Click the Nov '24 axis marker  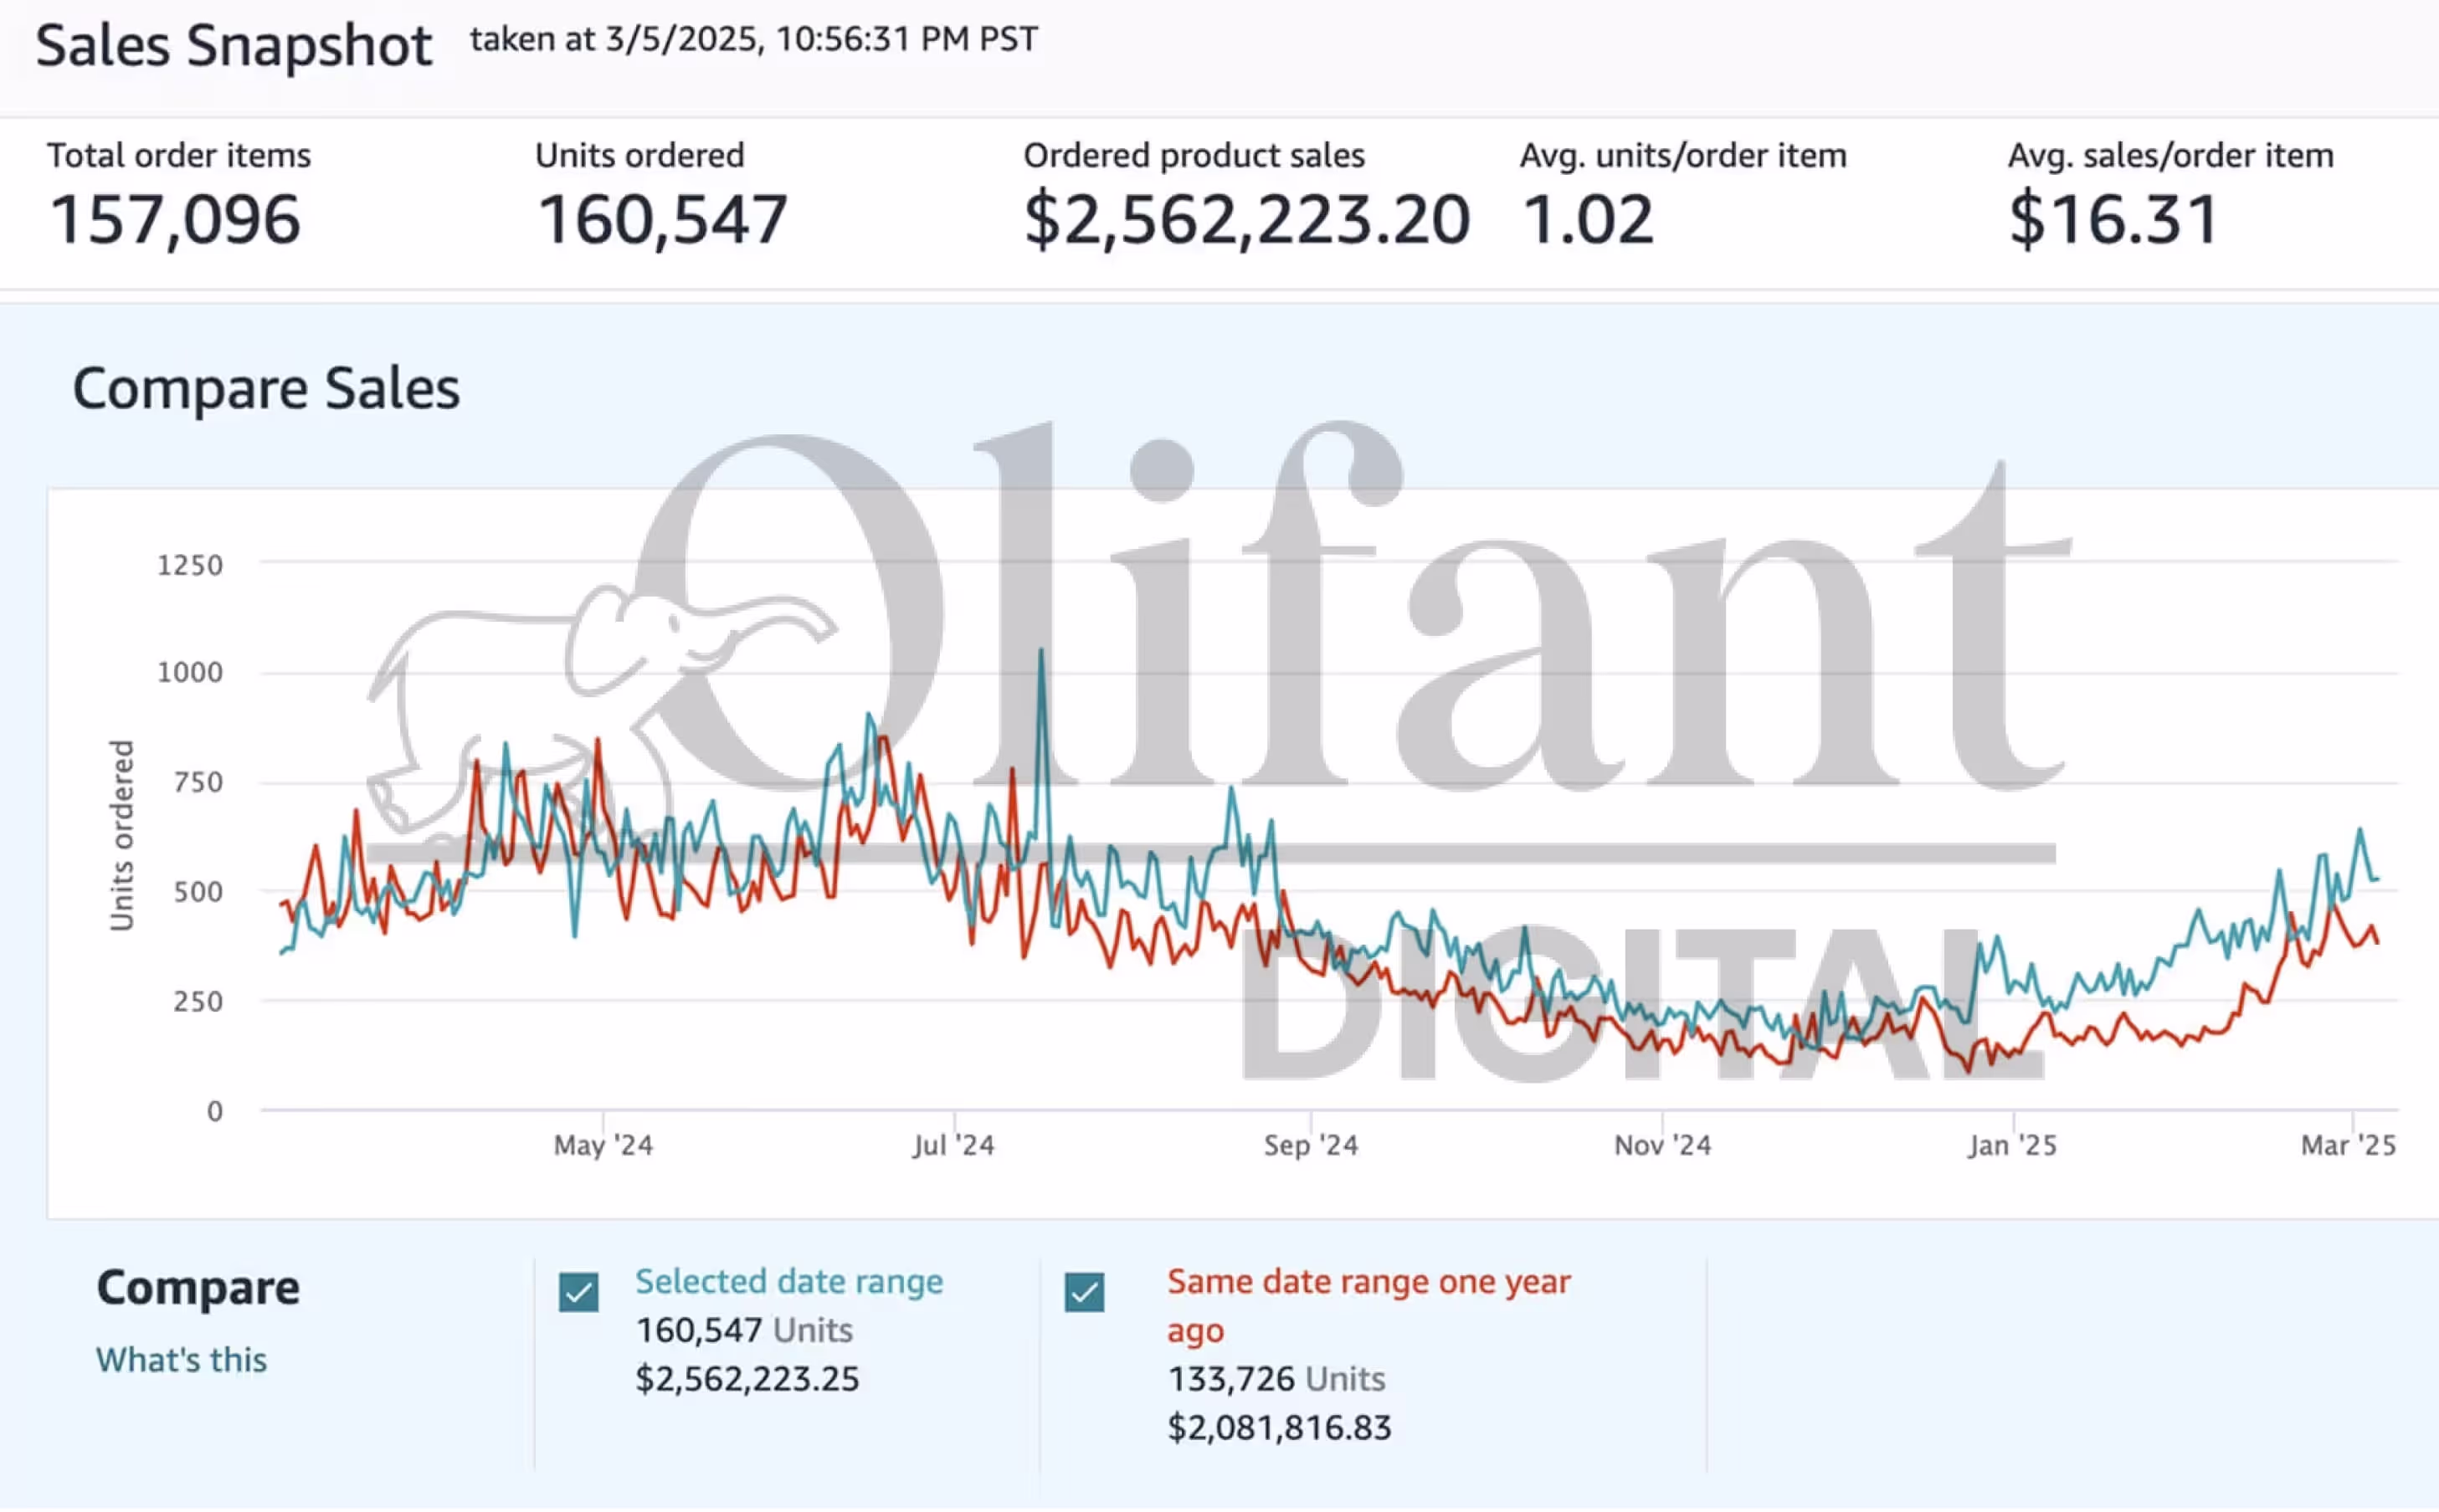[1662, 1145]
